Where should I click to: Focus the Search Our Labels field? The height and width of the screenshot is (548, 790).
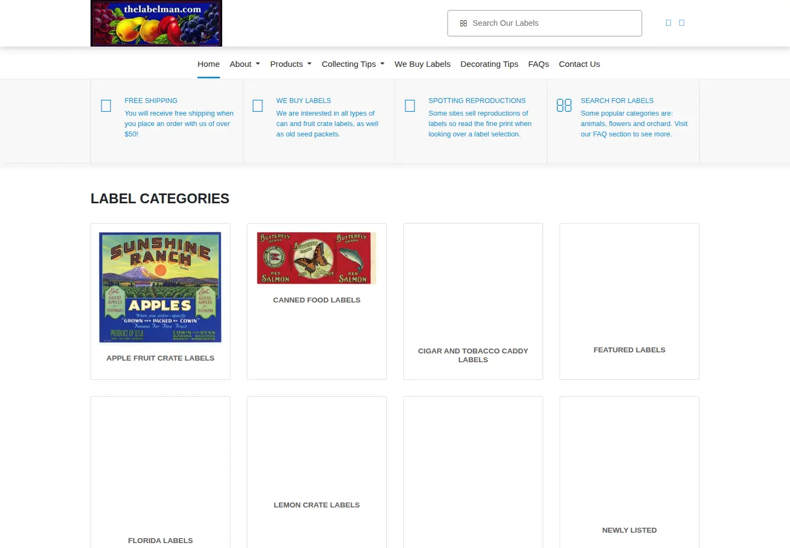pos(545,23)
